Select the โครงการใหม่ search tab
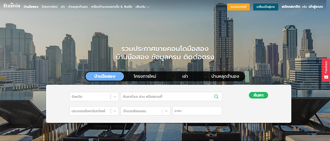The height and width of the screenshot is (141, 330). pos(145,76)
